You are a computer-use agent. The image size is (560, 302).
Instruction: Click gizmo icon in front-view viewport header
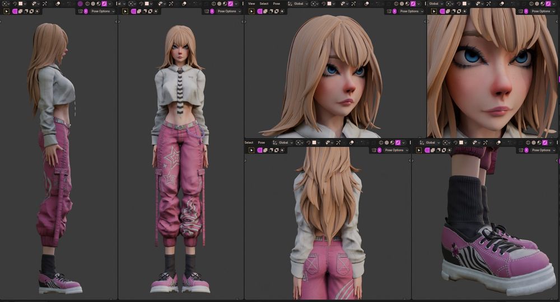pos(171,3)
